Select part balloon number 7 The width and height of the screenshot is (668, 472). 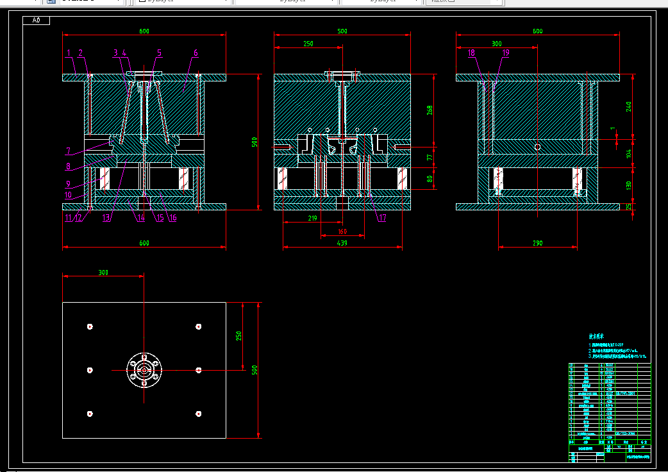coord(68,151)
